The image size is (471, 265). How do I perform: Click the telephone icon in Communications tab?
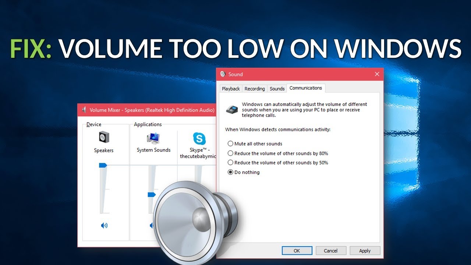tap(231, 109)
